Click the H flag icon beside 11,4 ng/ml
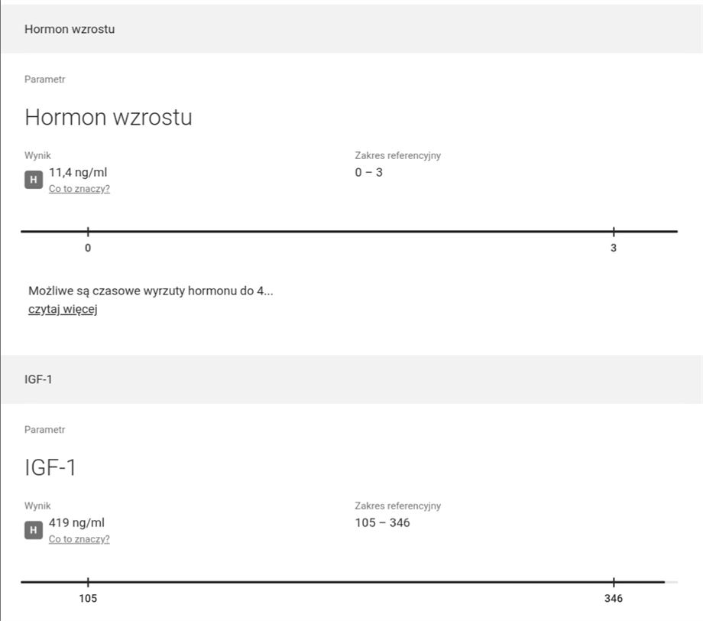The image size is (703, 621). click(33, 180)
